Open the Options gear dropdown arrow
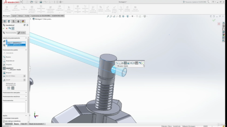The height and width of the screenshot is (127, 227). coord(63,2)
